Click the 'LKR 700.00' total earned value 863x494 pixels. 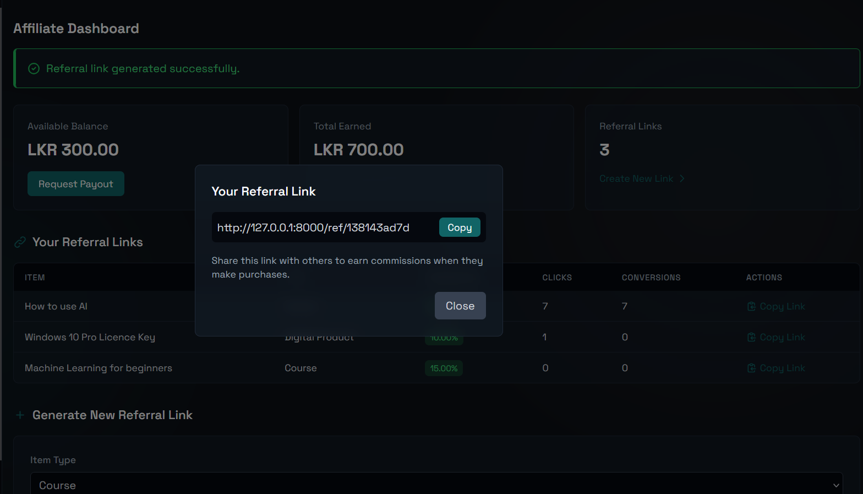359,150
